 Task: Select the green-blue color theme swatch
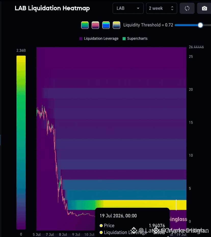(x=85, y=25)
